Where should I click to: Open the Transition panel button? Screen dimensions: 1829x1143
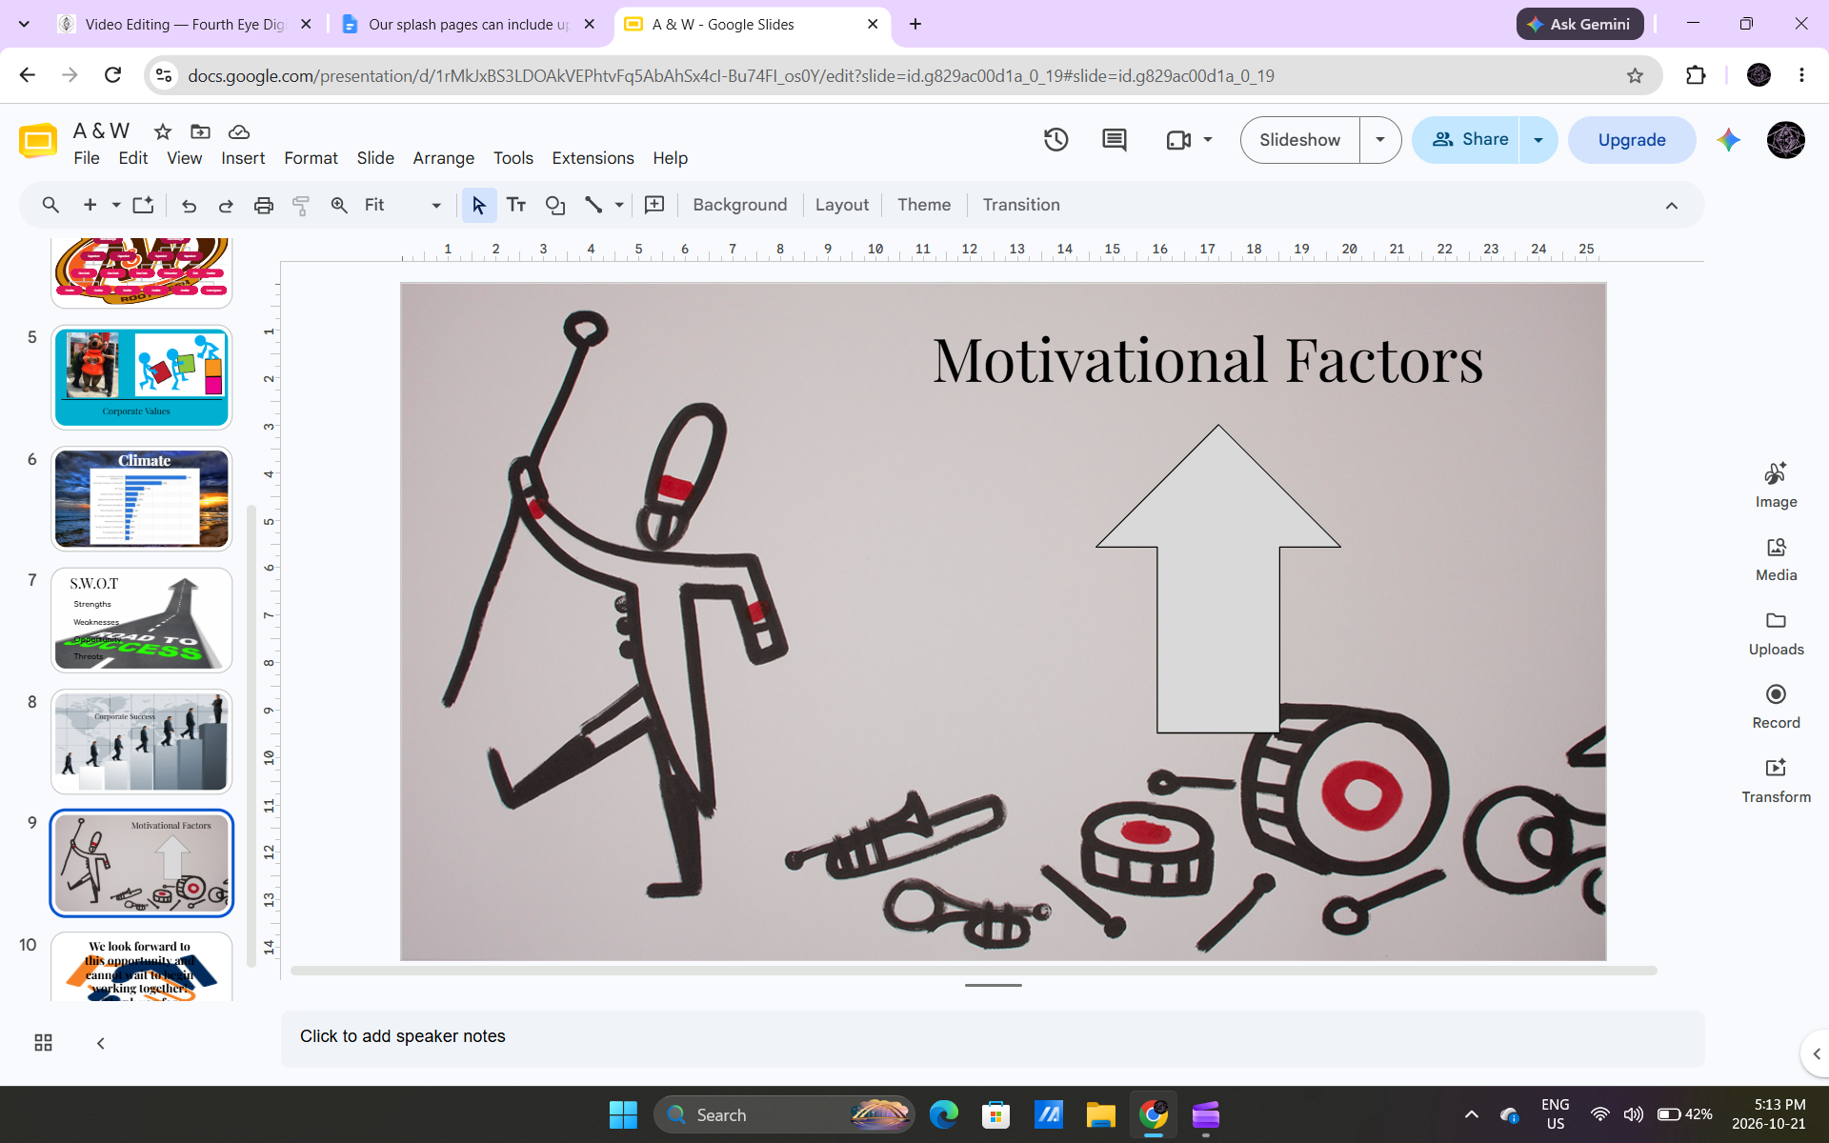pyautogui.click(x=1021, y=205)
